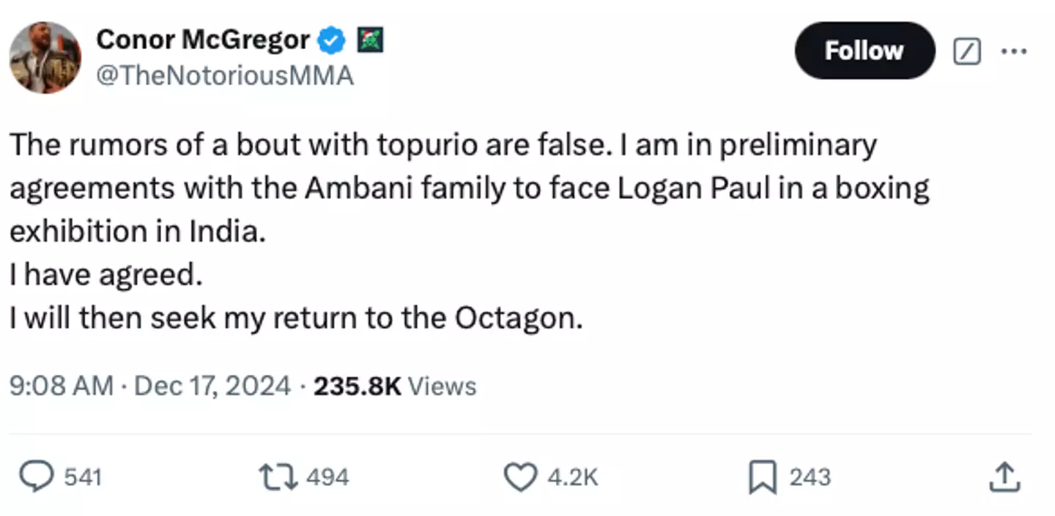Click the 541 replies count
1055x516 pixels.
click(x=83, y=478)
